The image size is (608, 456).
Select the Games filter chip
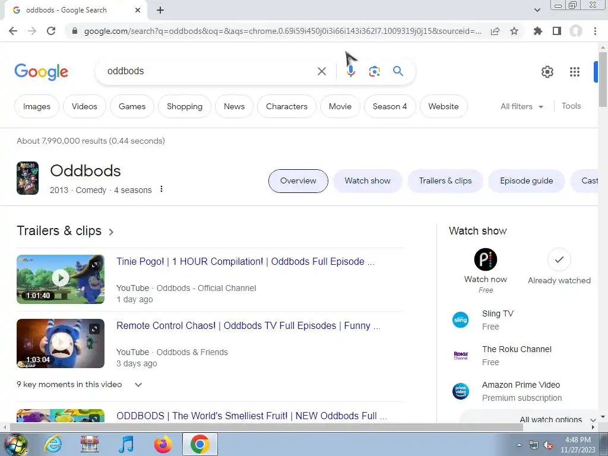[132, 106]
